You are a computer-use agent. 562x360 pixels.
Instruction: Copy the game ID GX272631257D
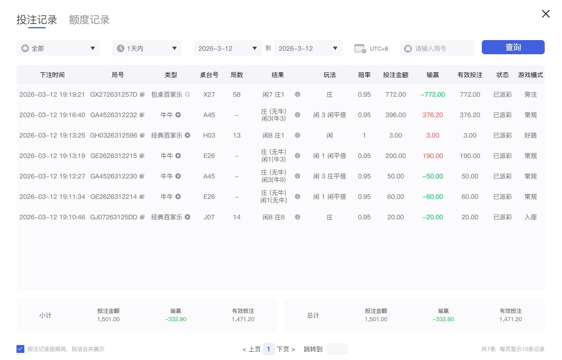pos(142,94)
